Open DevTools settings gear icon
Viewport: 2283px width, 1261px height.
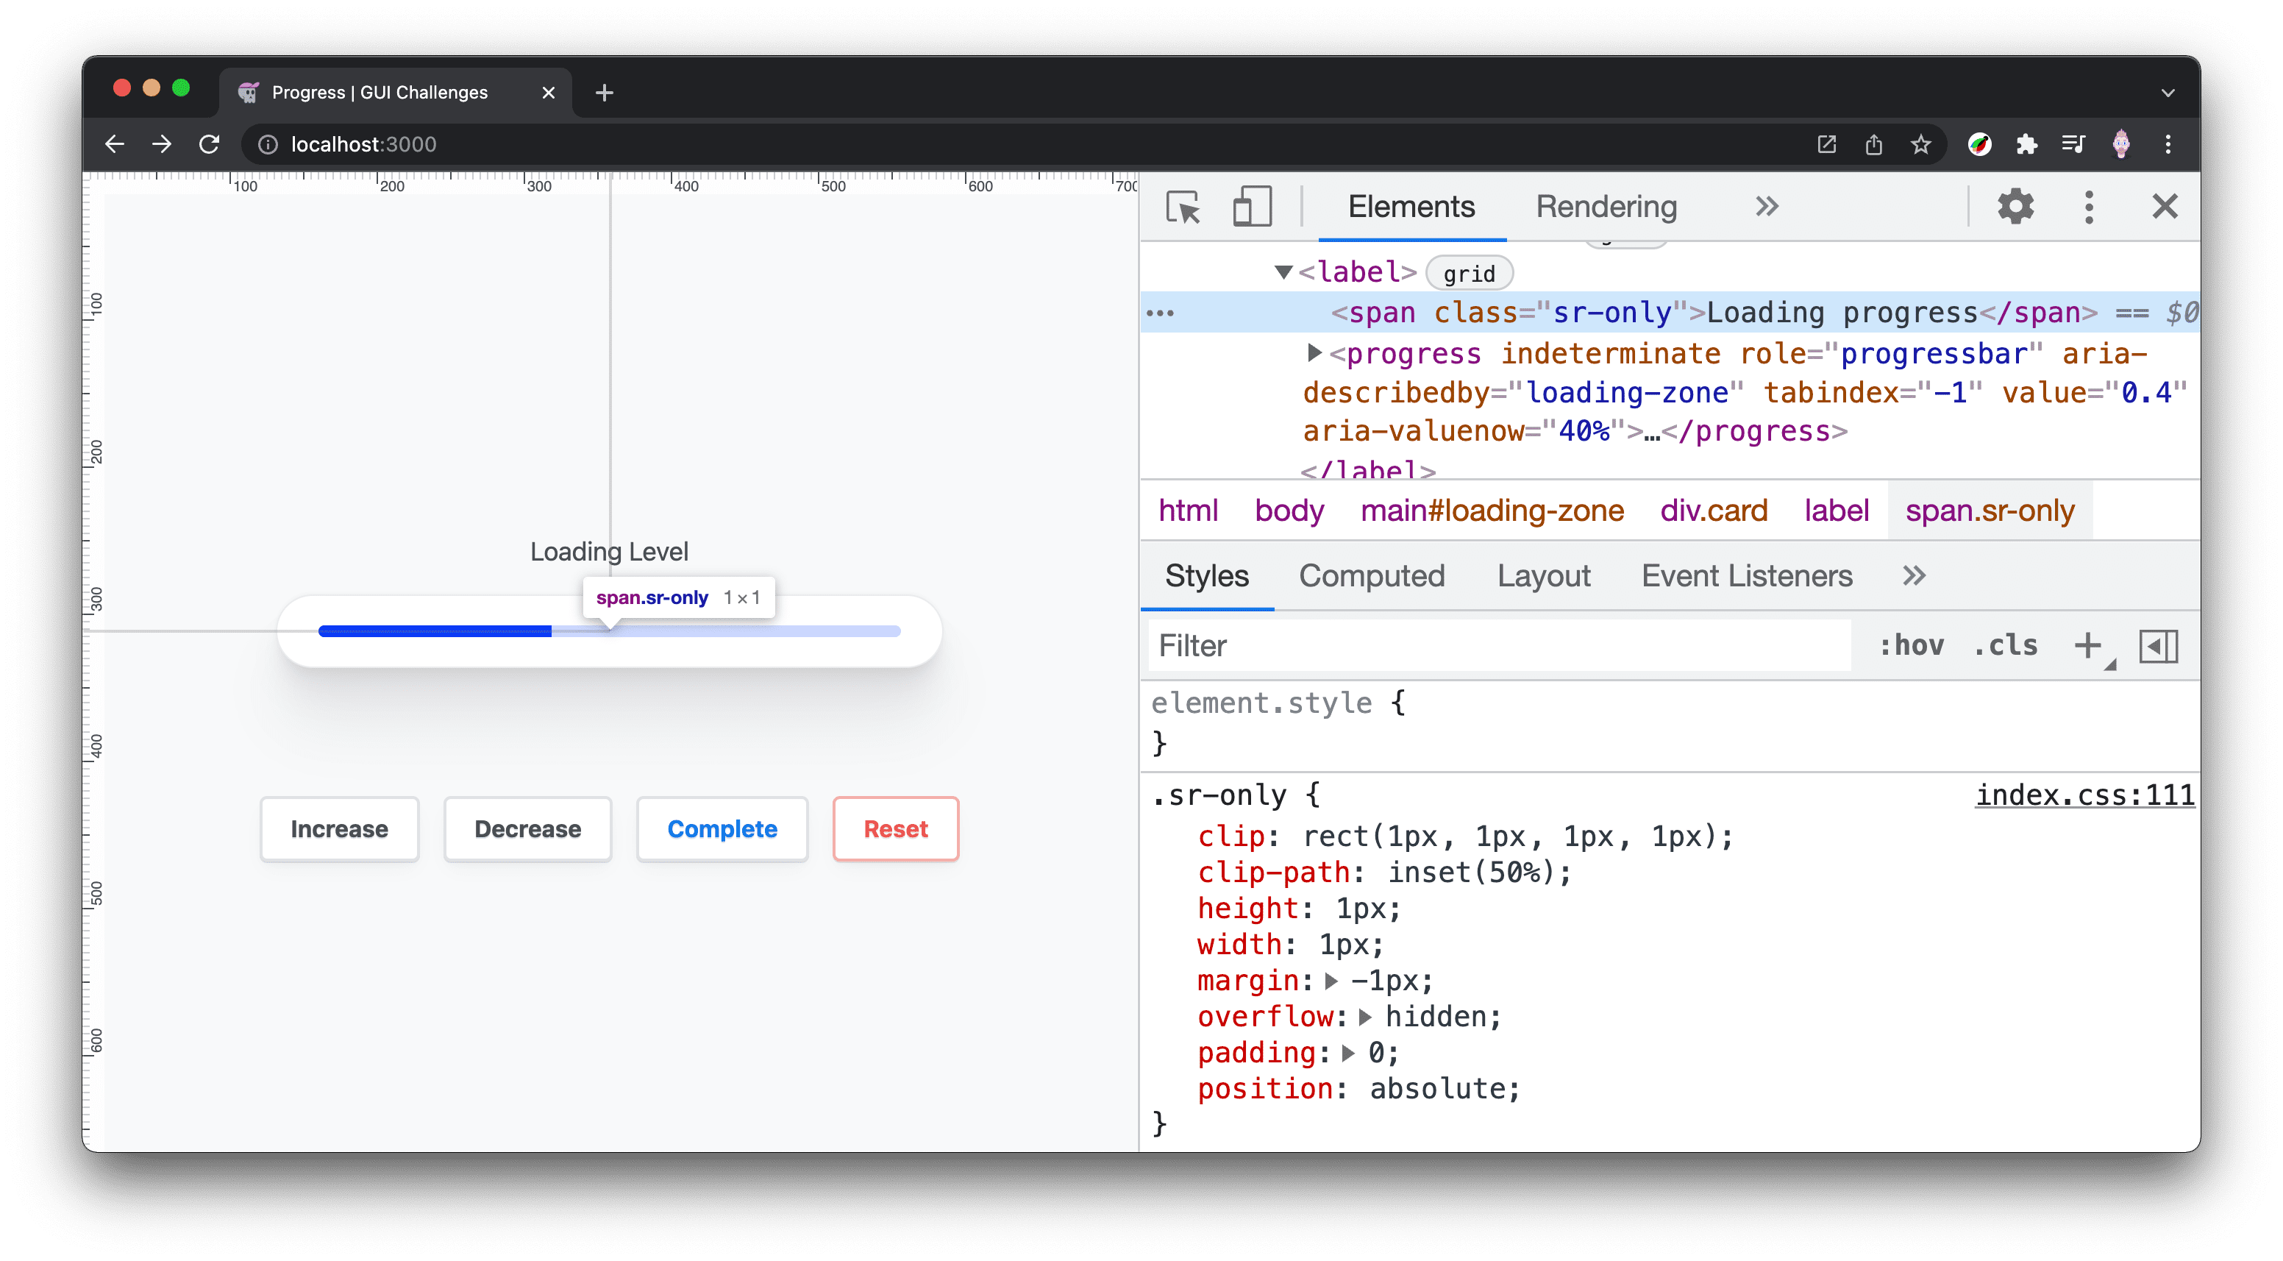2015,207
